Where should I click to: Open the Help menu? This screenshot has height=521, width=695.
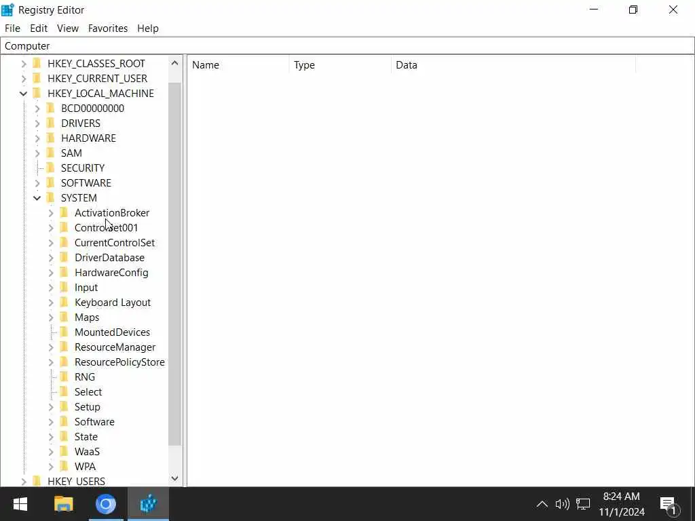tap(147, 28)
